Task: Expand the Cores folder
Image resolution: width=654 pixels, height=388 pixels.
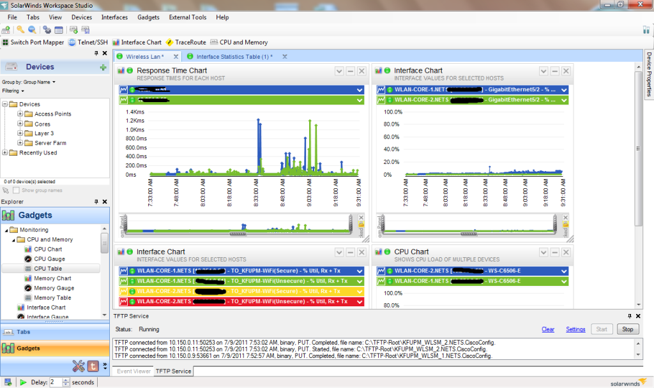Action: pos(20,123)
